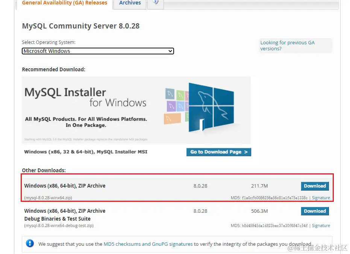Download the 211.7M ZIP Archive
Viewport: 350px width, 254px height.
[x=315, y=186]
